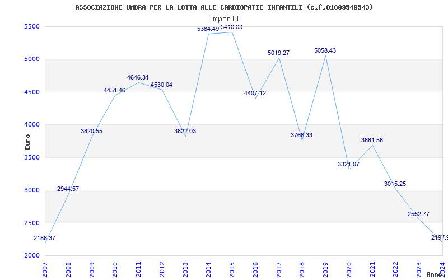Click the data label 3321.07

tap(348, 164)
